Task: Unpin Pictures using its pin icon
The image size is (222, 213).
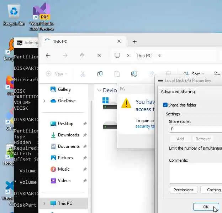Action: click(85, 158)
